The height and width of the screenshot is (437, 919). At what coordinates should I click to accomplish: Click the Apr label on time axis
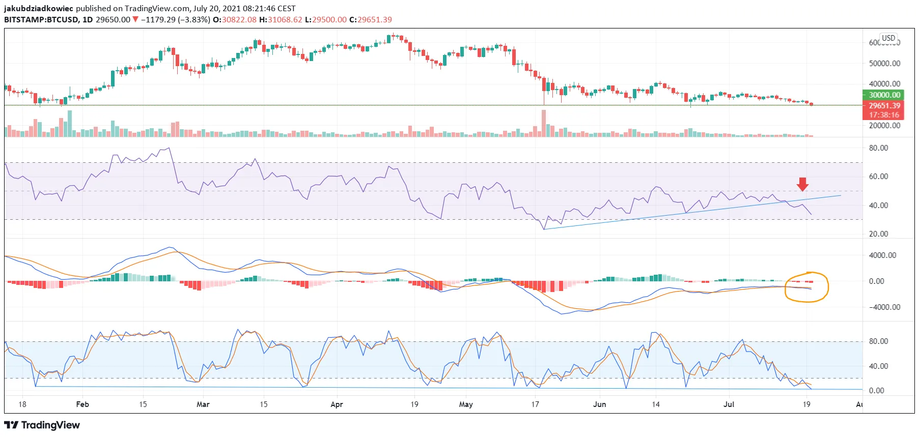pyautogui.click(x=337, y=404)
